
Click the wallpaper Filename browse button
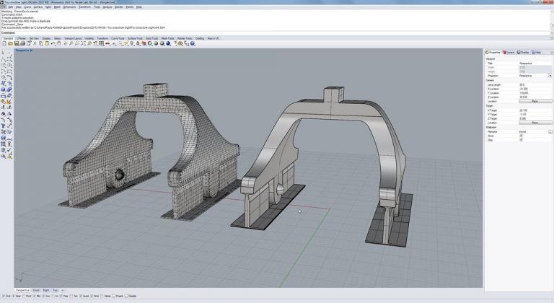pos(550,131)
